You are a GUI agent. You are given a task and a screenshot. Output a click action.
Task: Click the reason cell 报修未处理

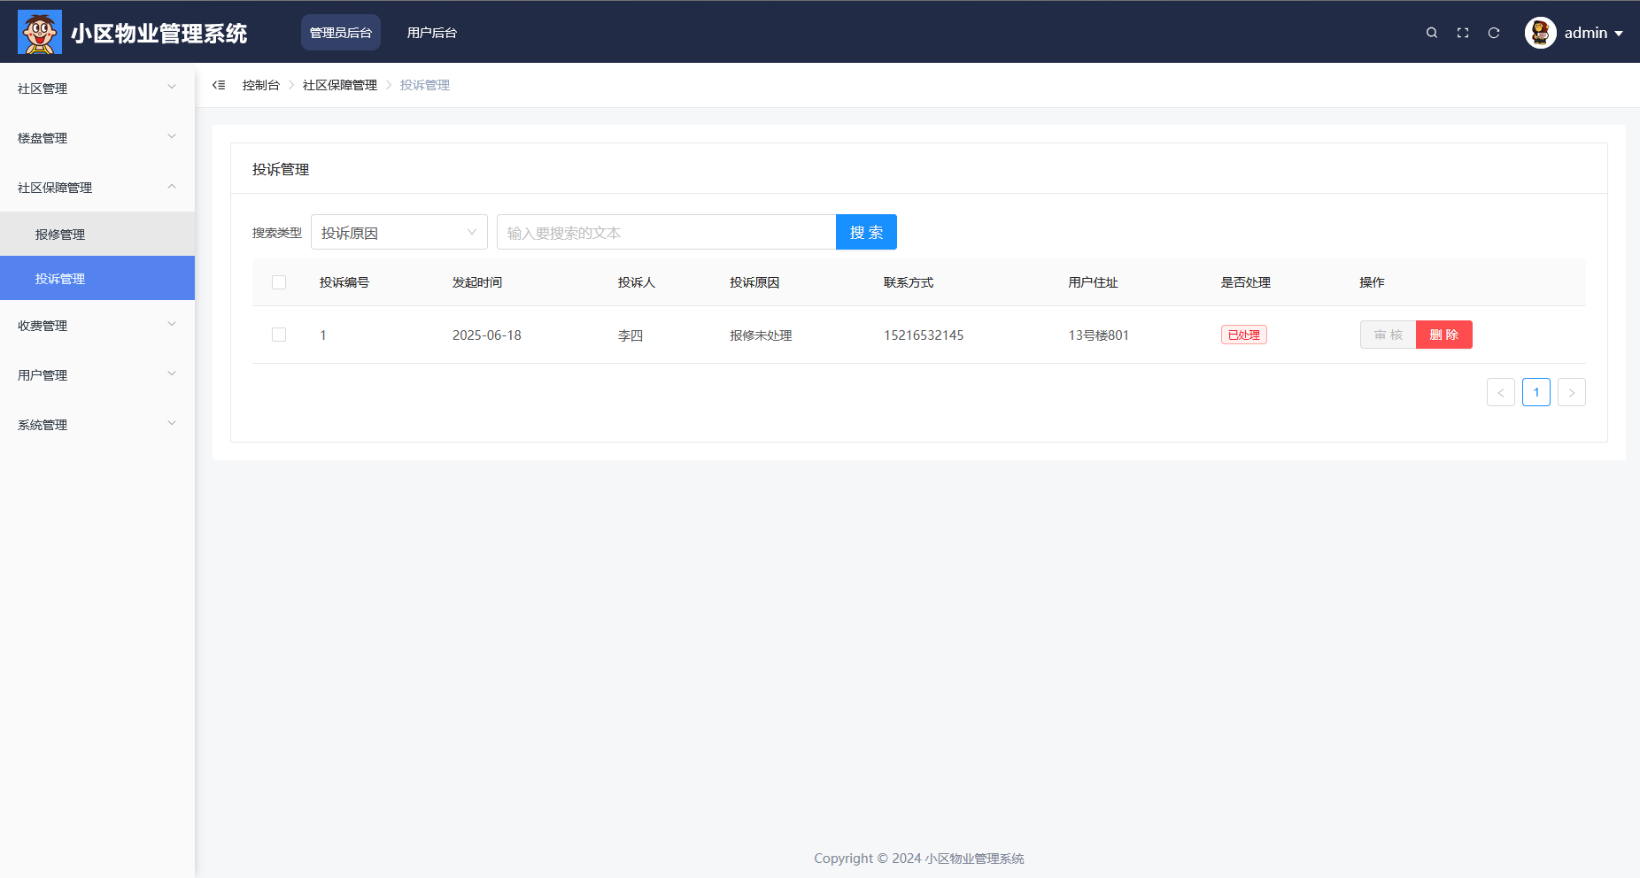[x=761, y=335]
